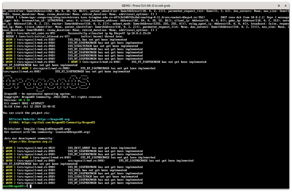
Task: Click 'Join our development community' text
Action: (x=25, y=138)
